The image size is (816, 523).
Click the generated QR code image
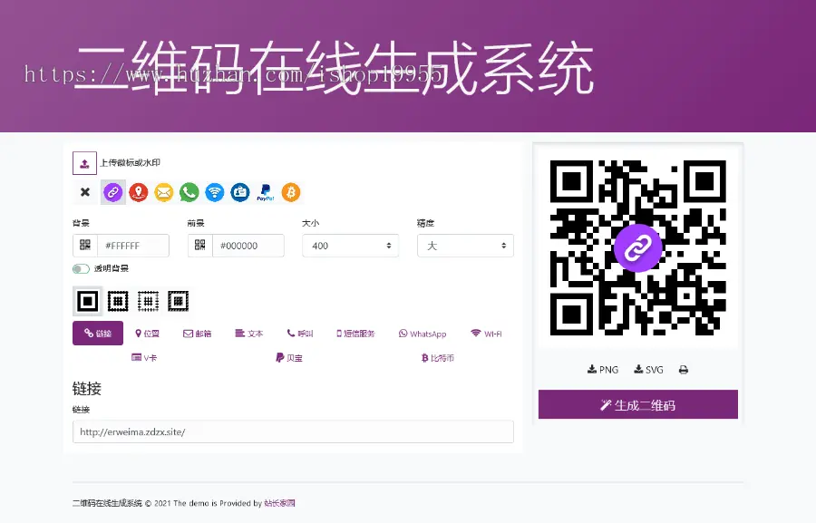[638, 247]
